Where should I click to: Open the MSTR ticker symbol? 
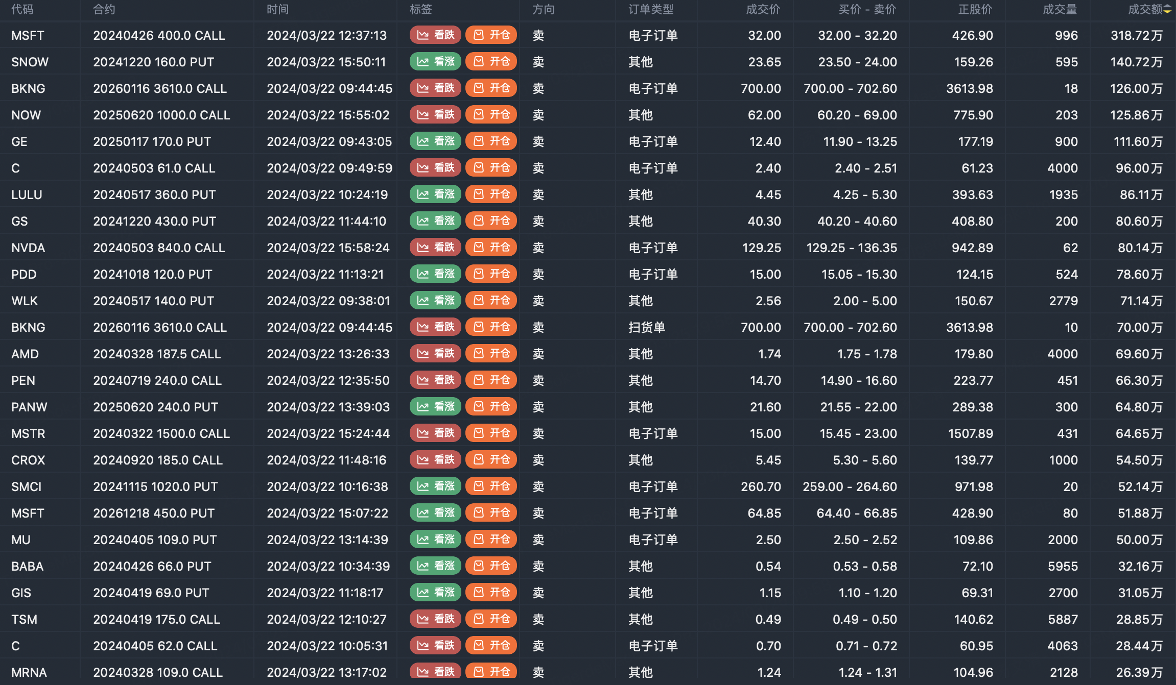coord(29,433)
